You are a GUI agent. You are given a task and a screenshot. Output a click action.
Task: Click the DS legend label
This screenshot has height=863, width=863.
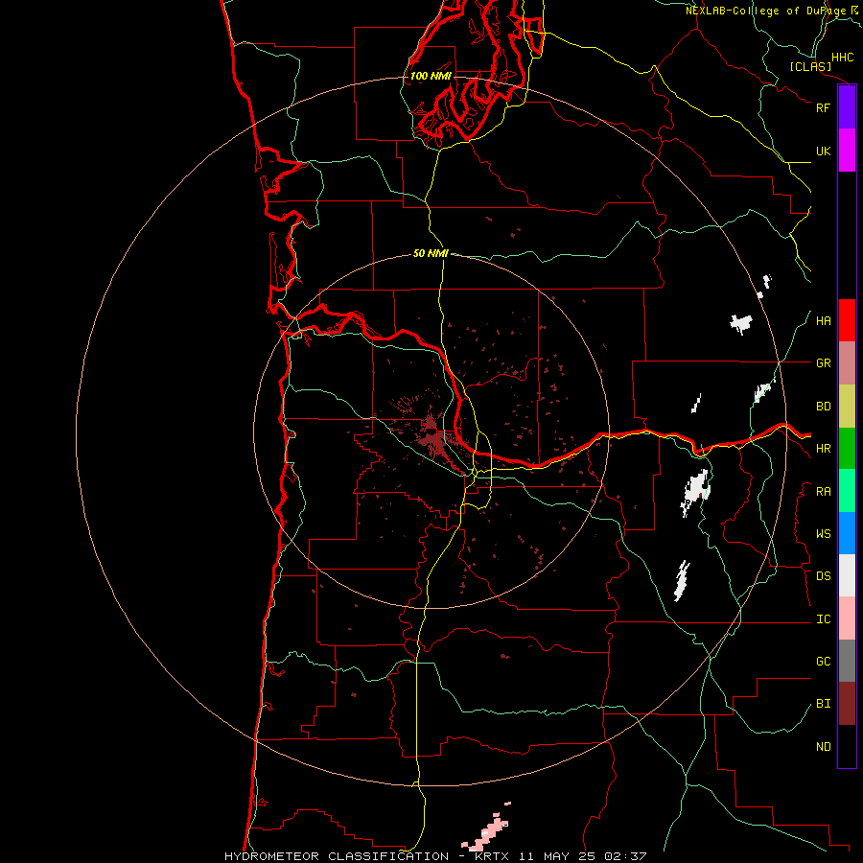[823, 576]
